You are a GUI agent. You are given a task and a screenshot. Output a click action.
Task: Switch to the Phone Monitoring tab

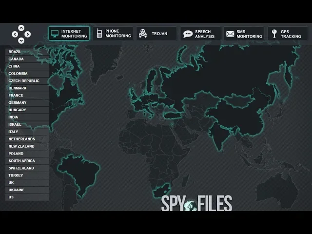click(x=113, y=34)
